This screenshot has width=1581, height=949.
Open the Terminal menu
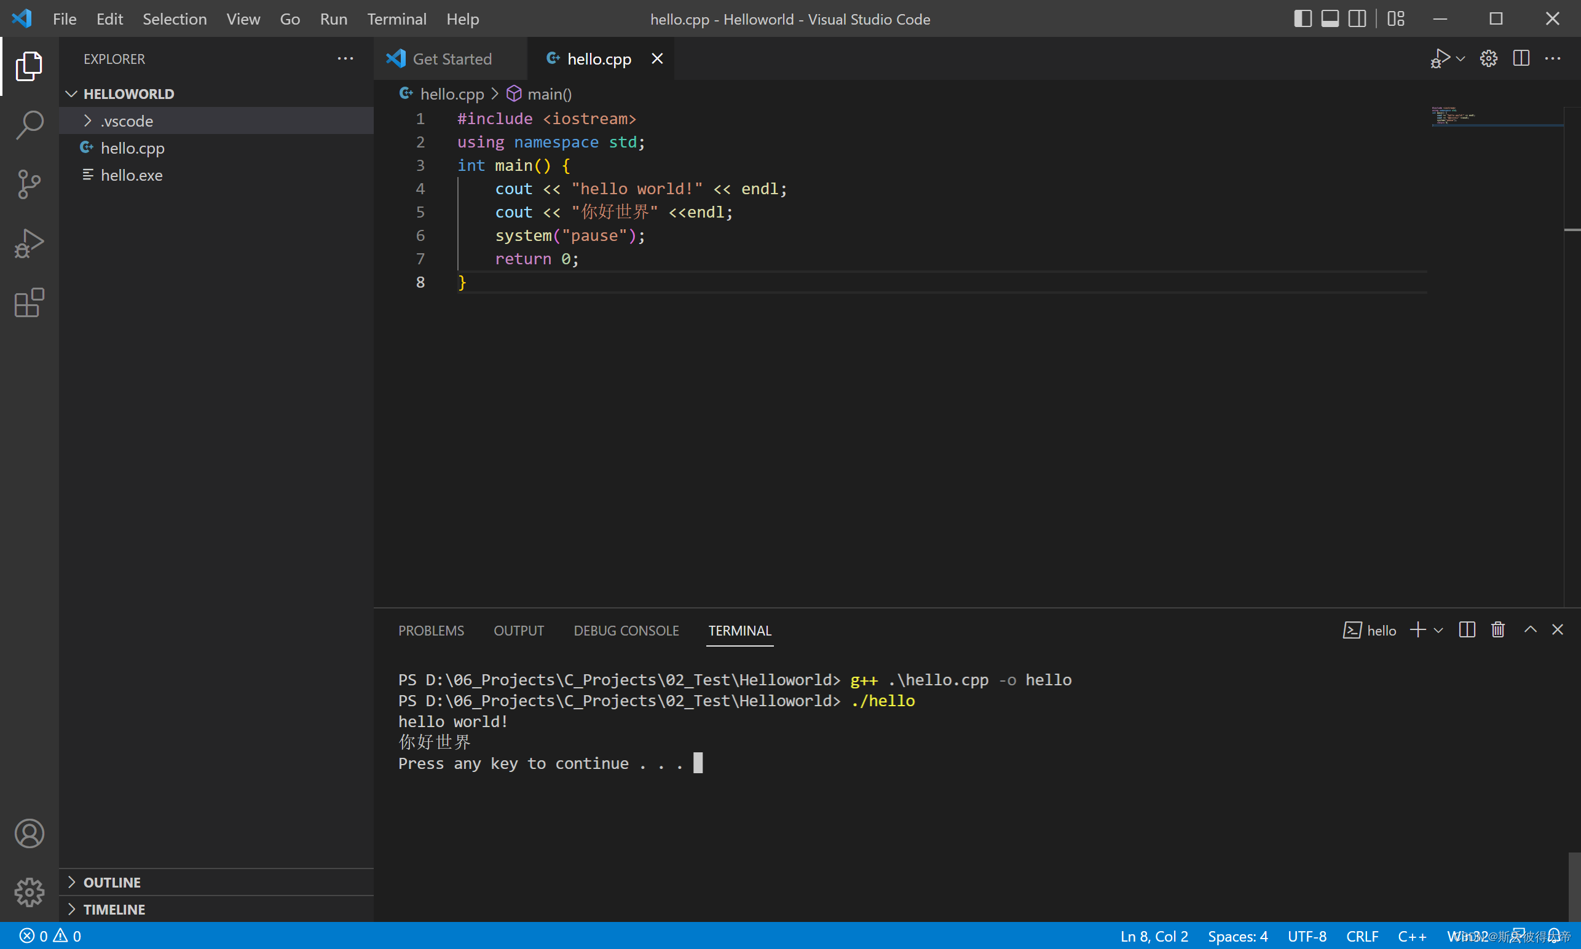pyautogui.click(x=396, y=18)
